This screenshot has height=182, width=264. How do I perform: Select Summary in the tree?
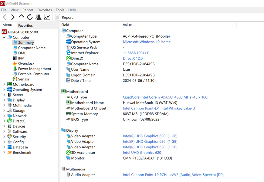point(26,42)
